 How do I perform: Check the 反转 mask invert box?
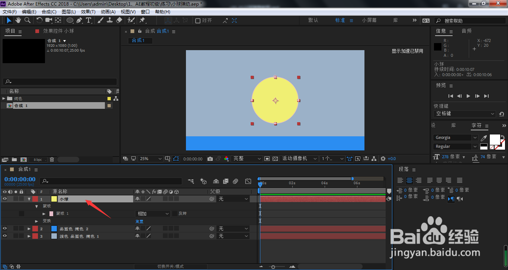tap(175, 214)
